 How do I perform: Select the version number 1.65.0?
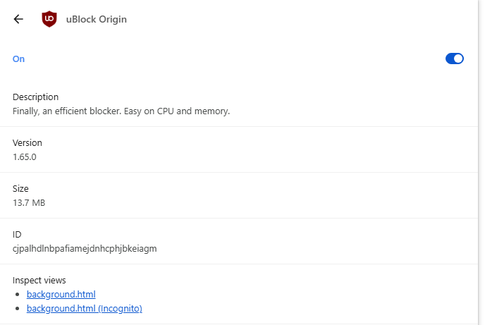pos(25,157)
